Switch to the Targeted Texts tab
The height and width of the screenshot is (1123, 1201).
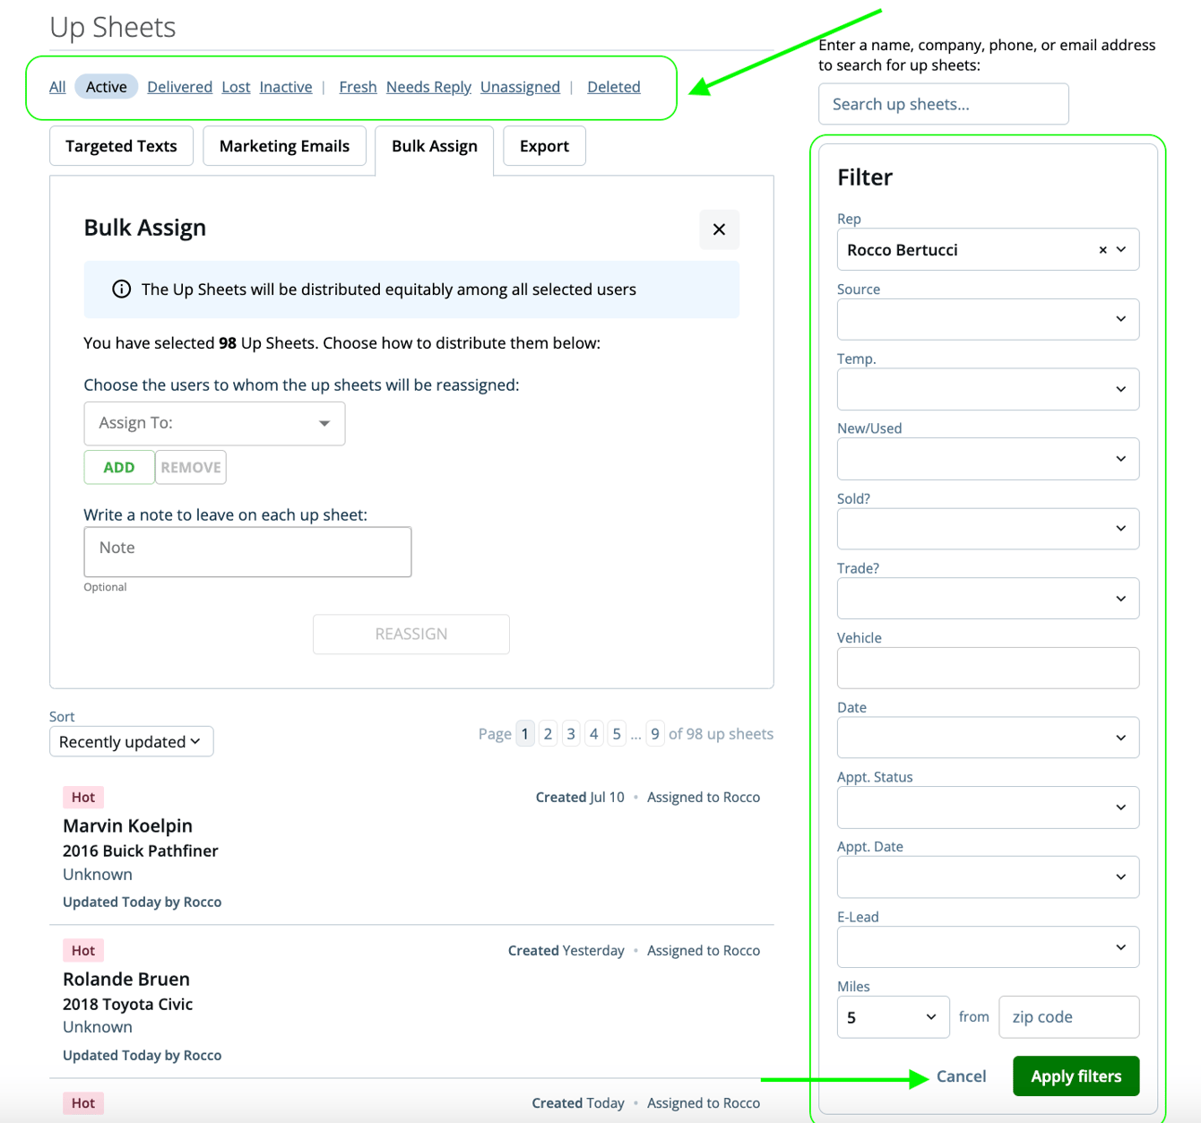121,145
